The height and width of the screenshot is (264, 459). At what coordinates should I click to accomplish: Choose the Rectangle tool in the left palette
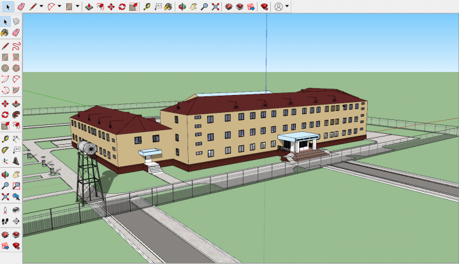(5, 57)
